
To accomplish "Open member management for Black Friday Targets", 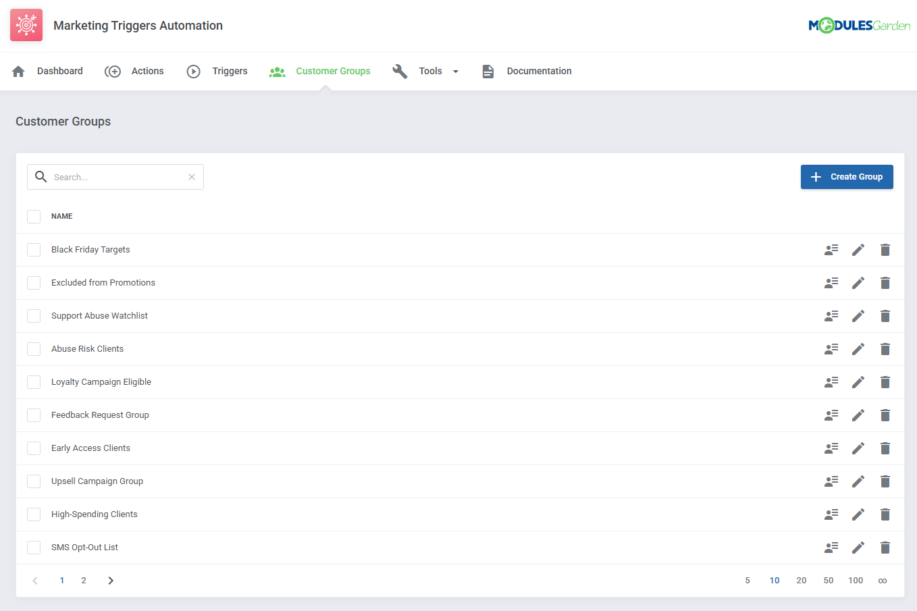I will click(831, 250).
